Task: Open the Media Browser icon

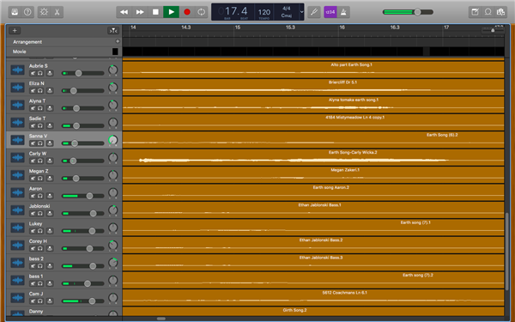Action: tap(500, 12)
